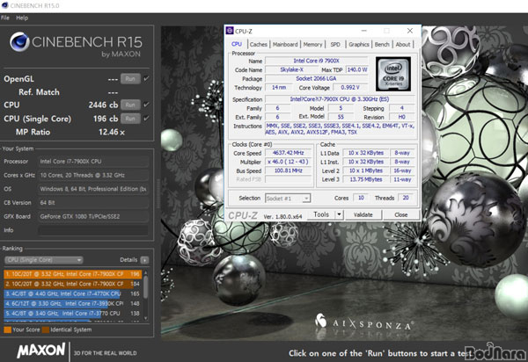Click the Cinebench title bar app icon

click(x=4, y=6)
